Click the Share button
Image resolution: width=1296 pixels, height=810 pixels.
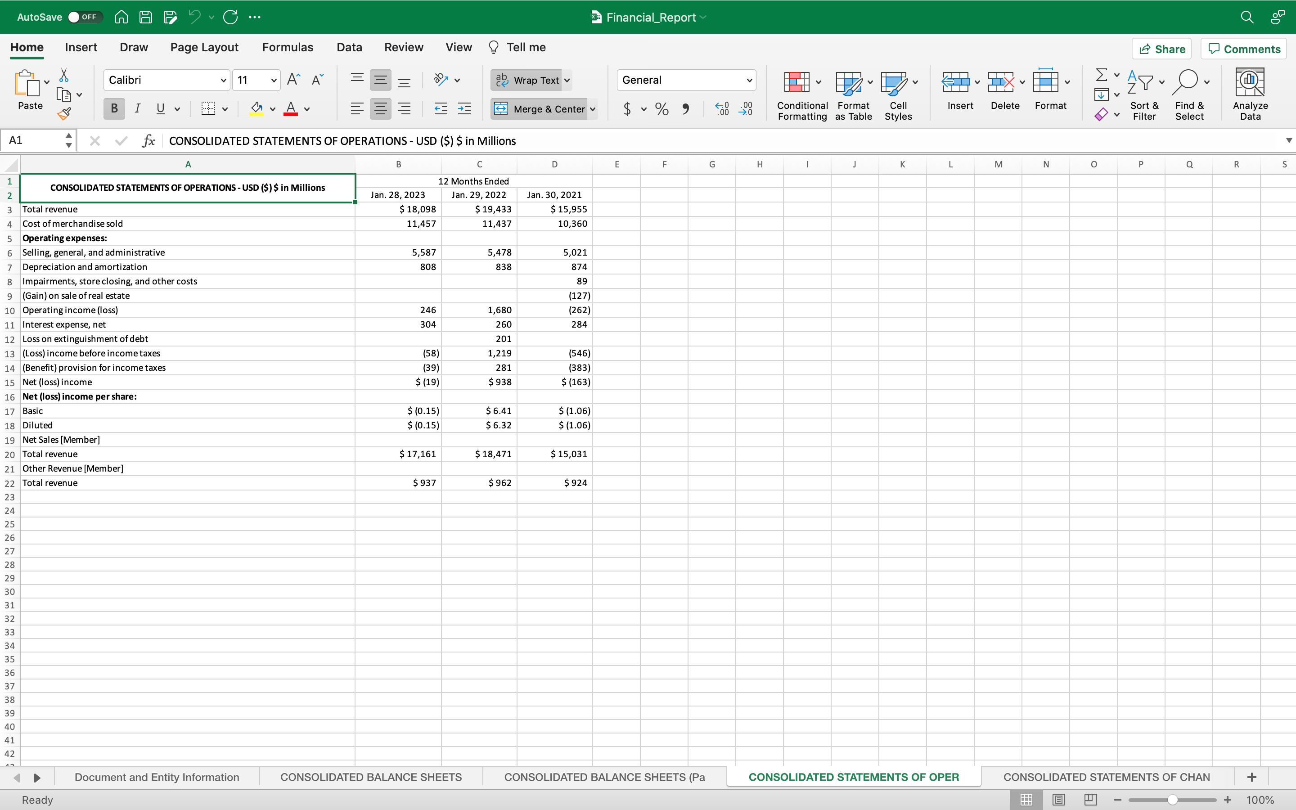tap(1161, 49)
